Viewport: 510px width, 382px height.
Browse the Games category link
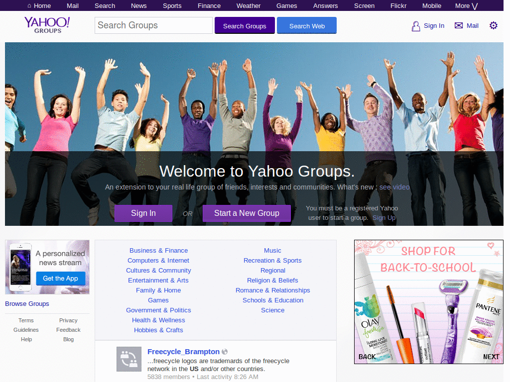pyautogui.click(x=158, y=300)
